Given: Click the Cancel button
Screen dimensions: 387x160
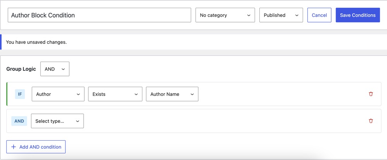Looking at the screenshot, I should [319, 15].
